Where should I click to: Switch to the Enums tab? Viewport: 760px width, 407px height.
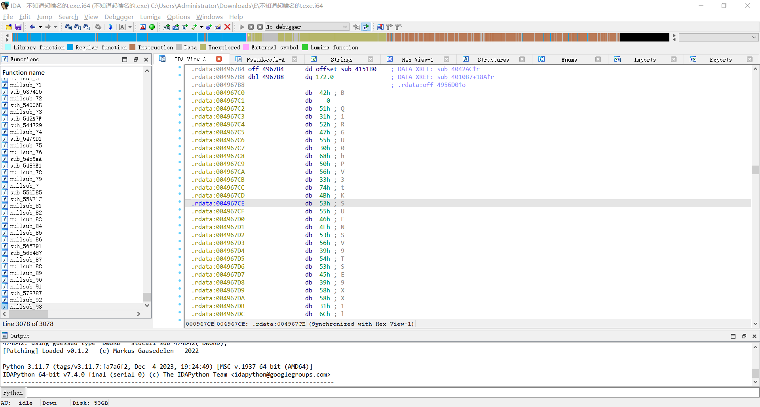pos(569,59)
